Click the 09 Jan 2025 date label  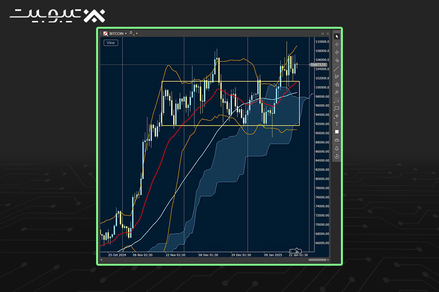[x=273, y=255]
